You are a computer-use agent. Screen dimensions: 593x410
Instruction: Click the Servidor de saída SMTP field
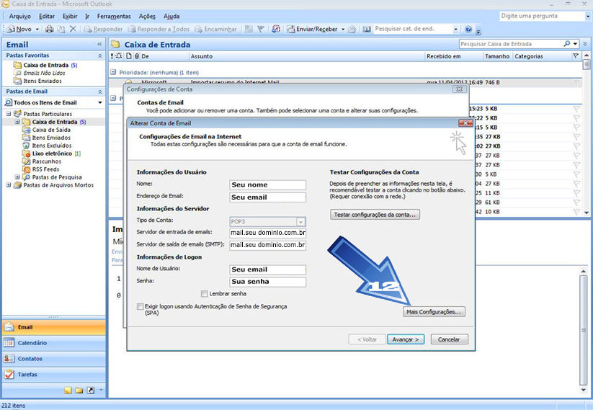(268, 245)
